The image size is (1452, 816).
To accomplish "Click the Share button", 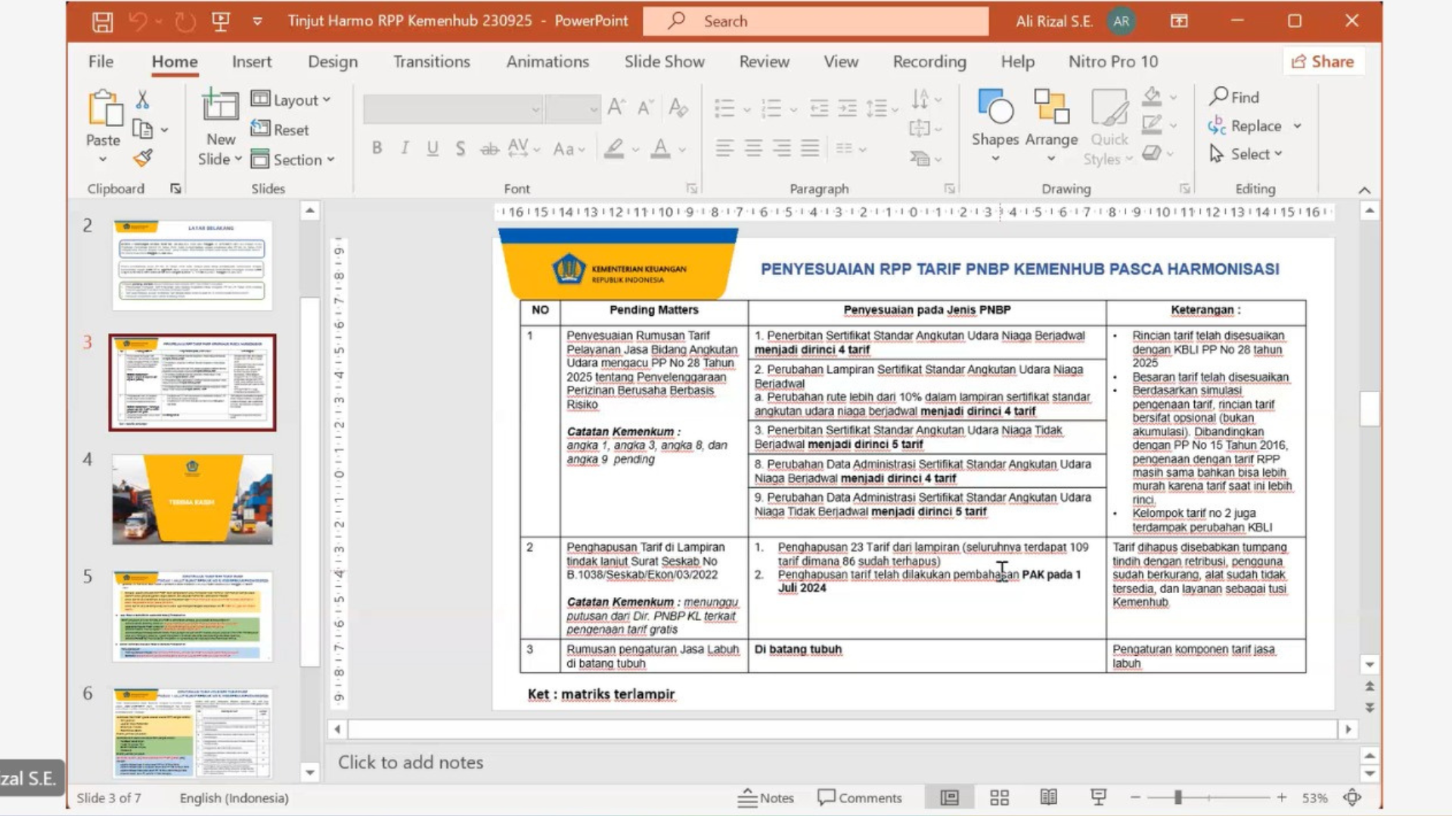I will pos(1323,61).
